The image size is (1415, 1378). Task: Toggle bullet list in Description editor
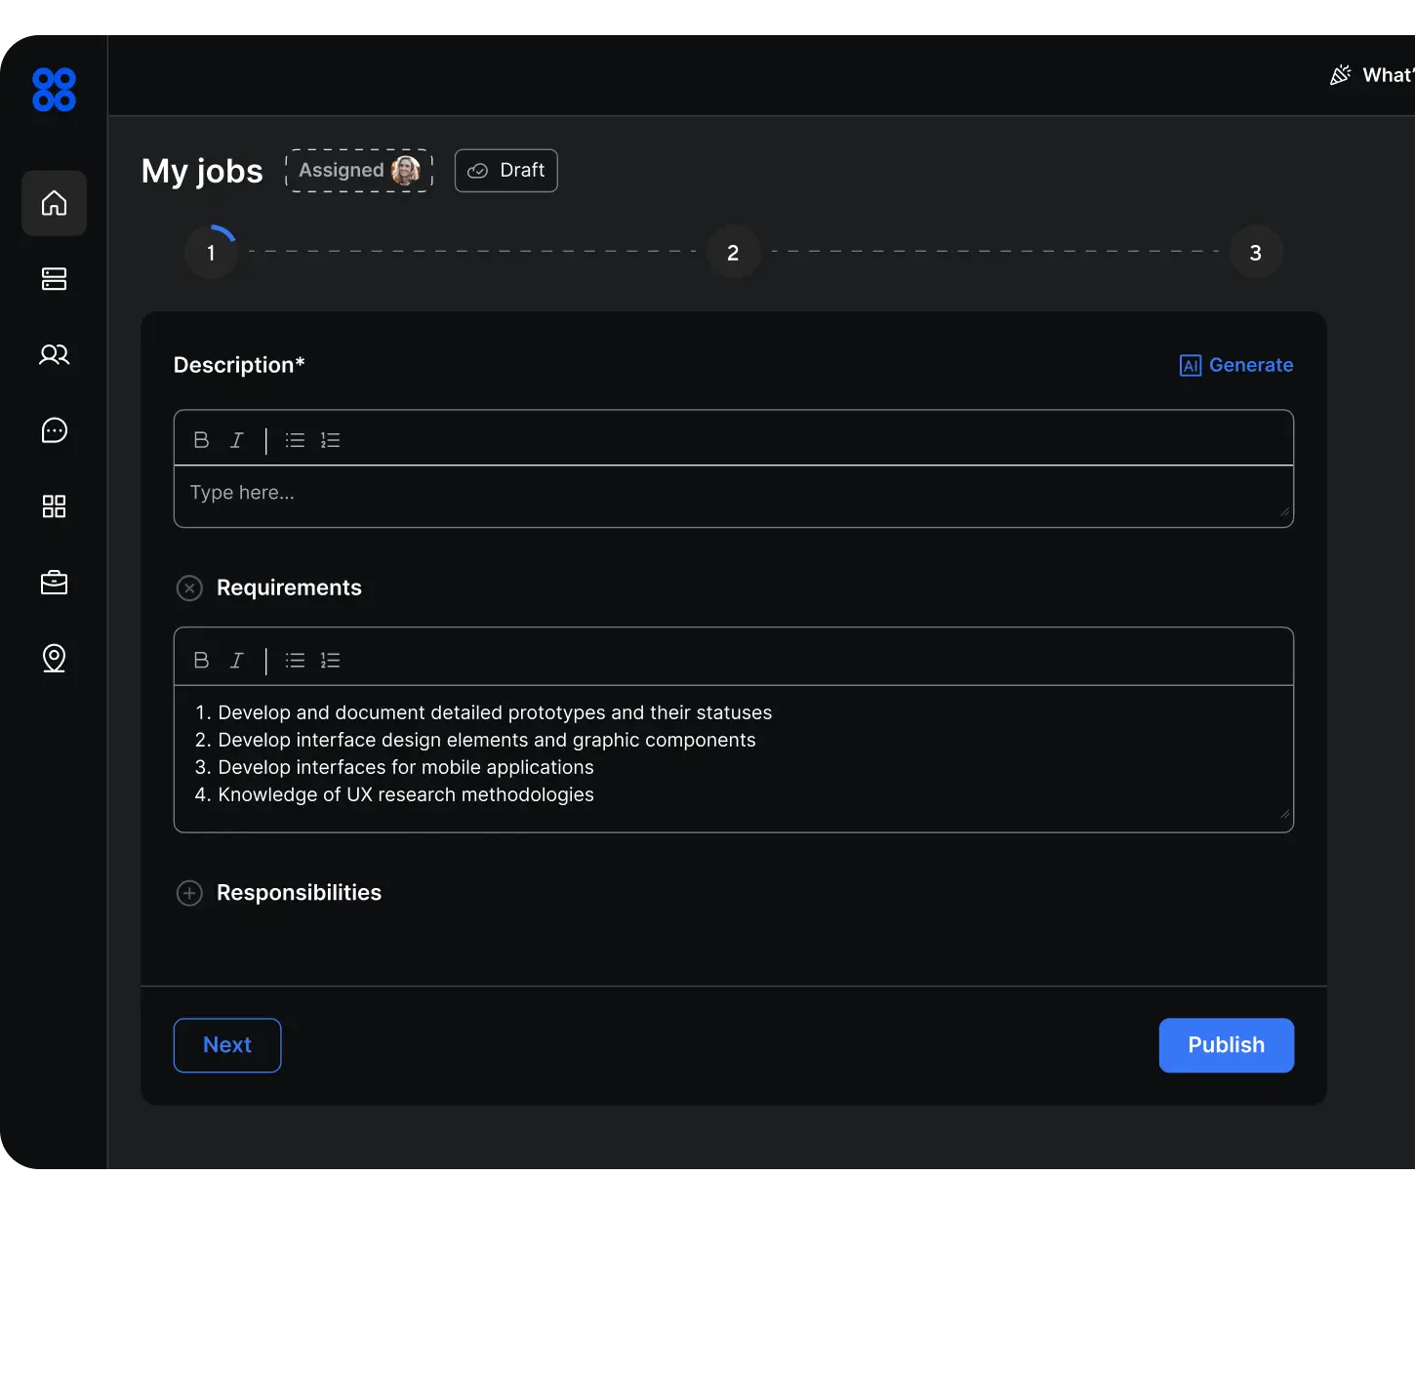pyautogui.click(x=295, y=440)
